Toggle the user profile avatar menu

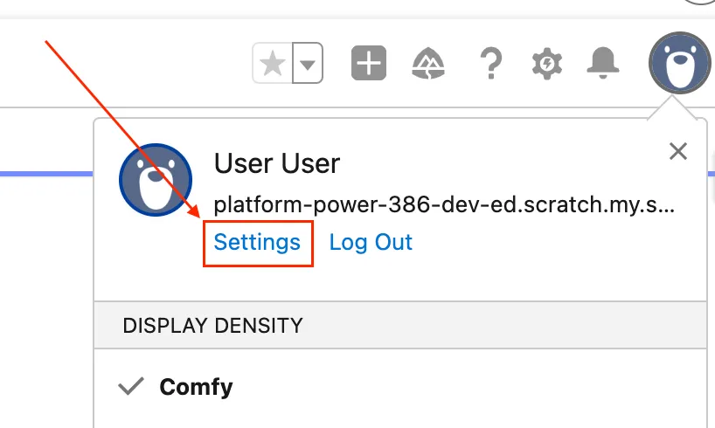(x=678, y=63)
